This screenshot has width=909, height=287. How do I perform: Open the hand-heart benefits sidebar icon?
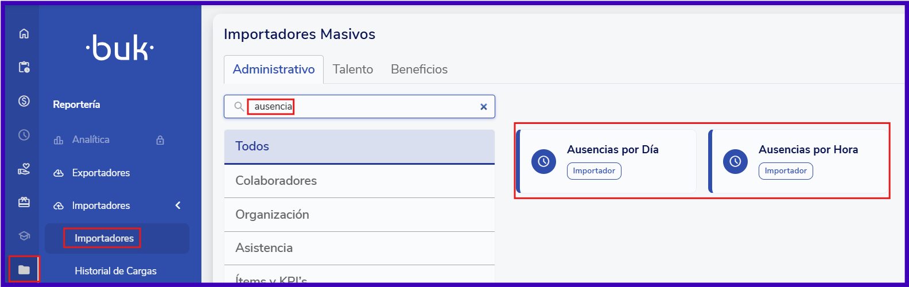24,169
